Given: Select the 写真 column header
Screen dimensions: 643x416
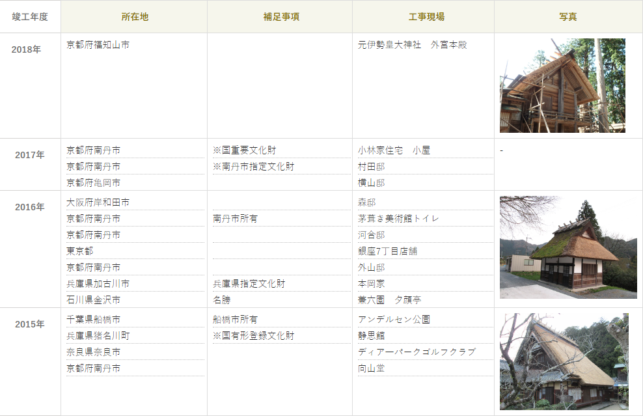Looking at the screenshot, I should pos(568,17).
